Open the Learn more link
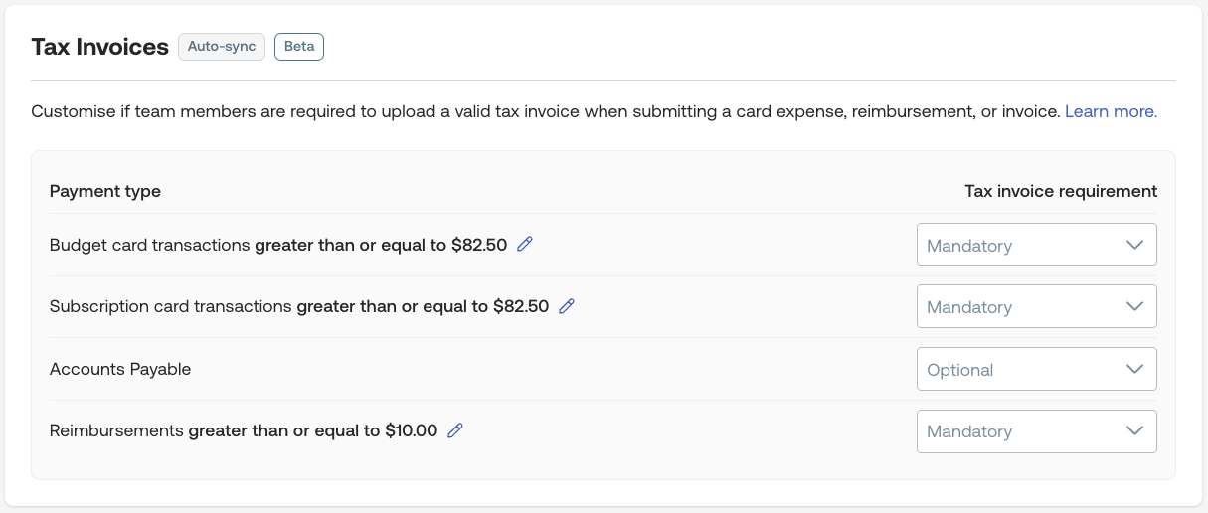1208x513 pixels. (1111, 111)
